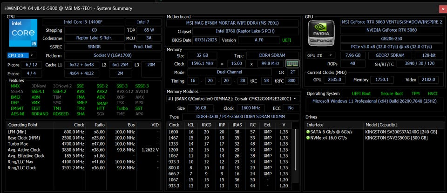The height and width of the screenshot is (193, 447).
Task: Click the AES-NI feature label
Action: 17,114
